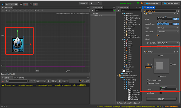Toggle the AlignOnce checkbox
This screenshot has height=108, width=181.
pos(161,93)
